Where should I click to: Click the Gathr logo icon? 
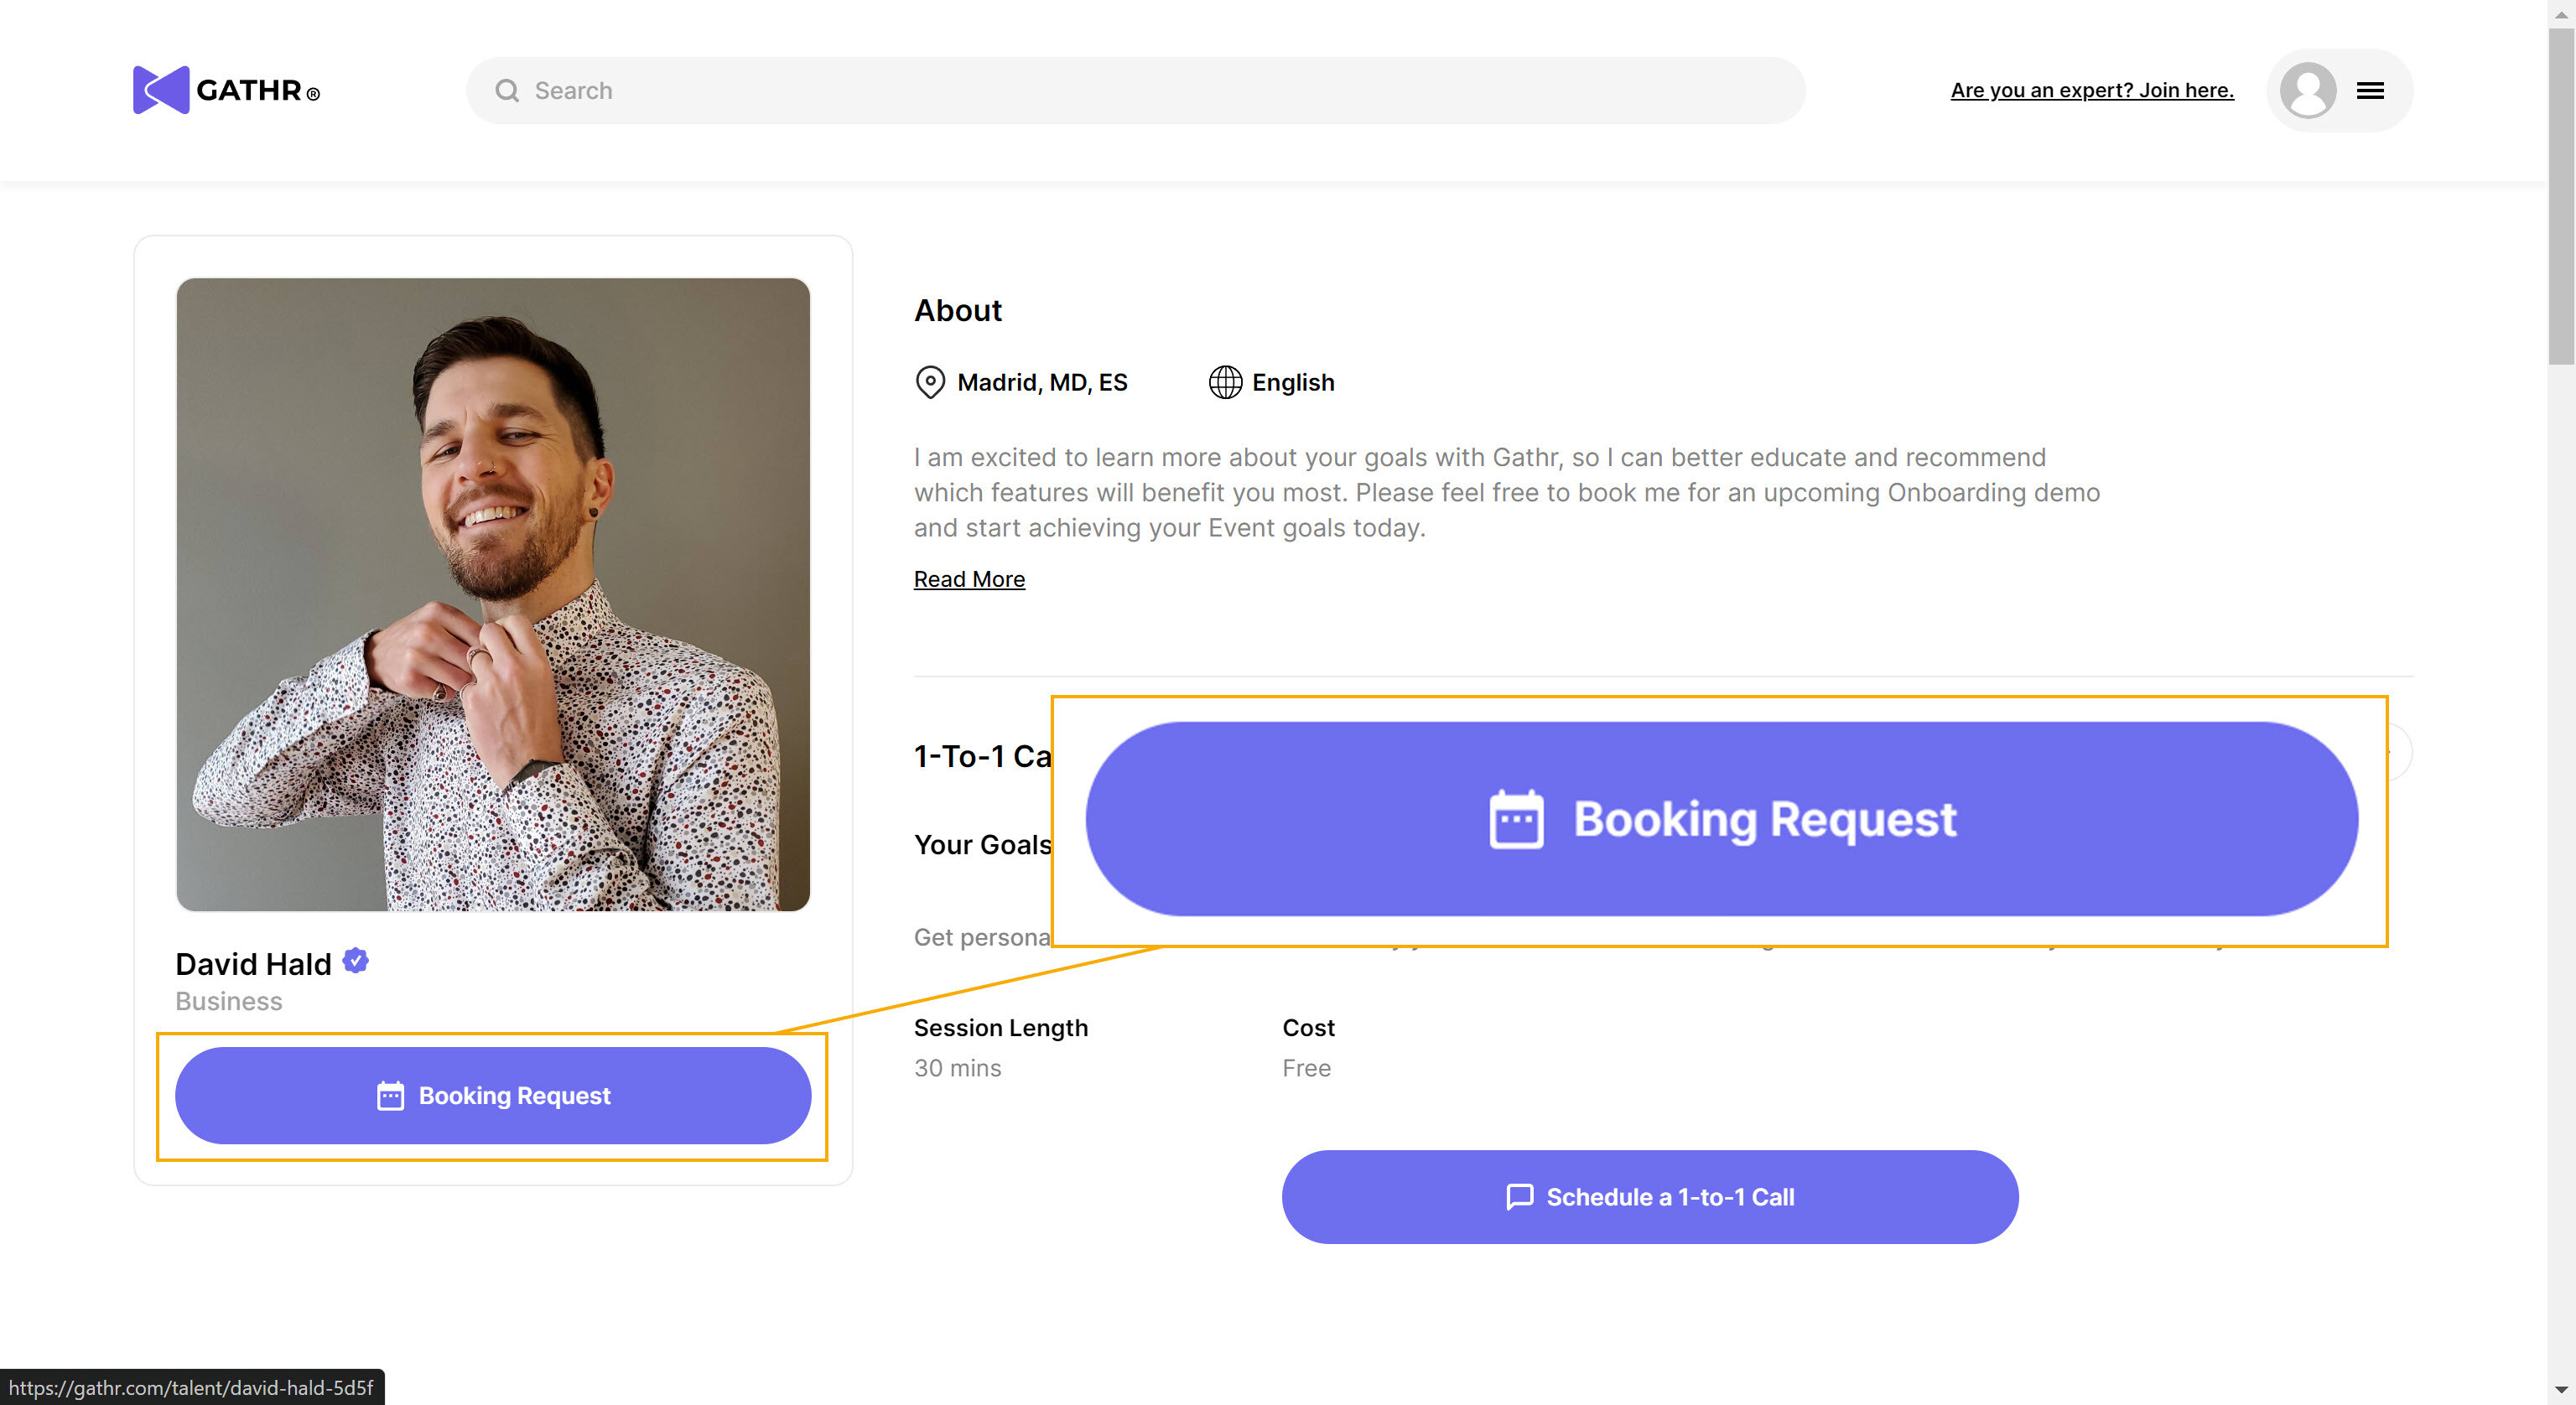[x=160, y=90]
